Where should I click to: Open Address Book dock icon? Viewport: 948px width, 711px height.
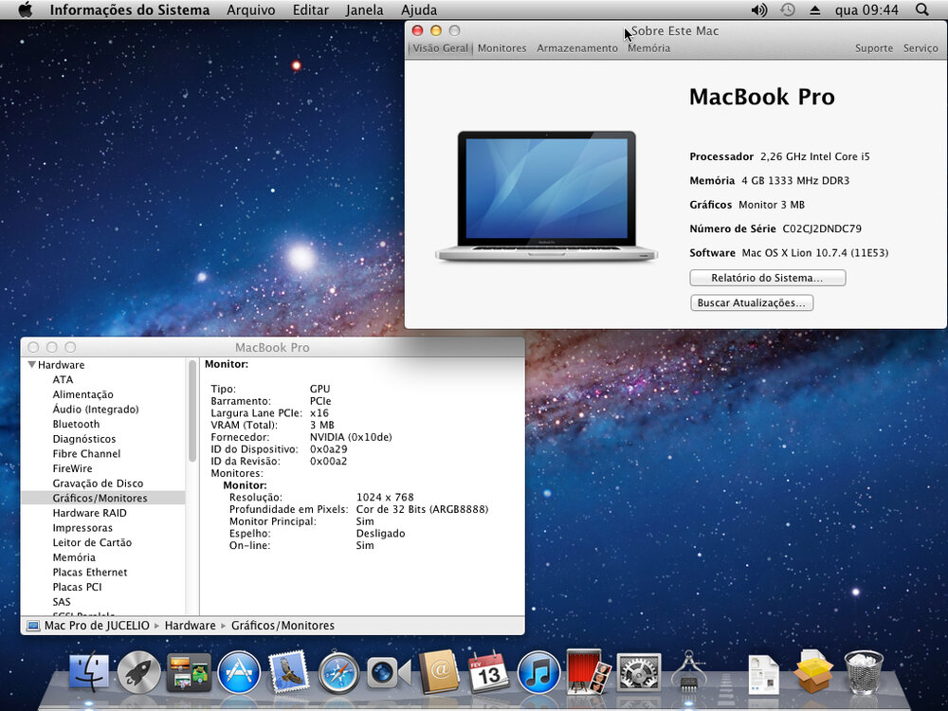pyautogui.click(x=439, y=672)
